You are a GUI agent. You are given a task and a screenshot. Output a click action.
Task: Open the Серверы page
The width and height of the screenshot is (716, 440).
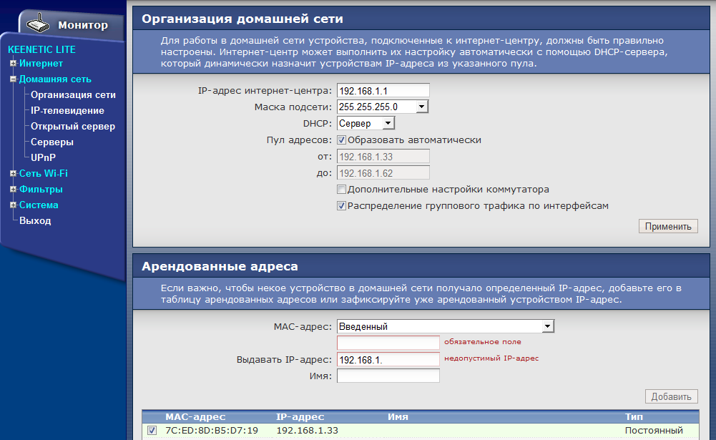(x=52, y=142)
